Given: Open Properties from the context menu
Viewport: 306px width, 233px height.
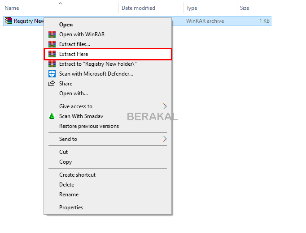Looking at the screenshot, I should click(71, 208).
